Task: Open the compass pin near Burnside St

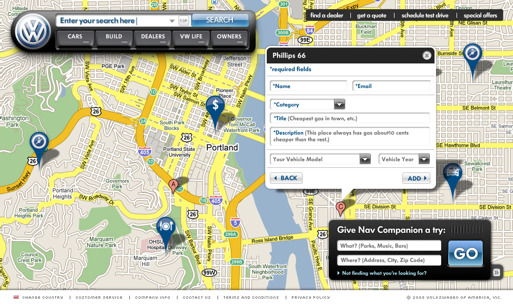Action: 472,61
